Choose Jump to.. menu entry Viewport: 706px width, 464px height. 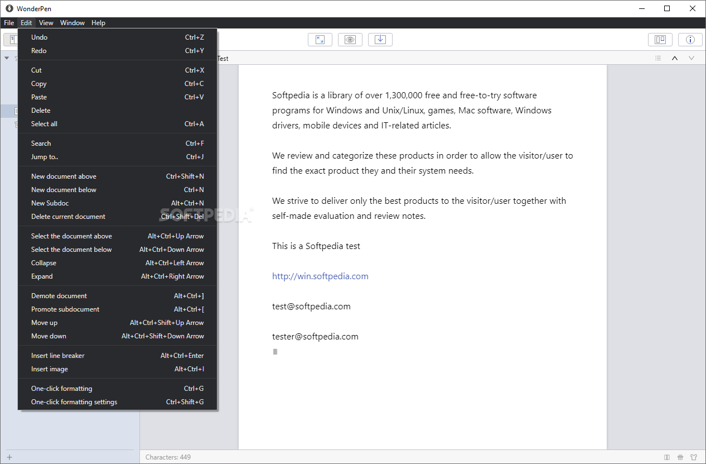click(118, 157)
